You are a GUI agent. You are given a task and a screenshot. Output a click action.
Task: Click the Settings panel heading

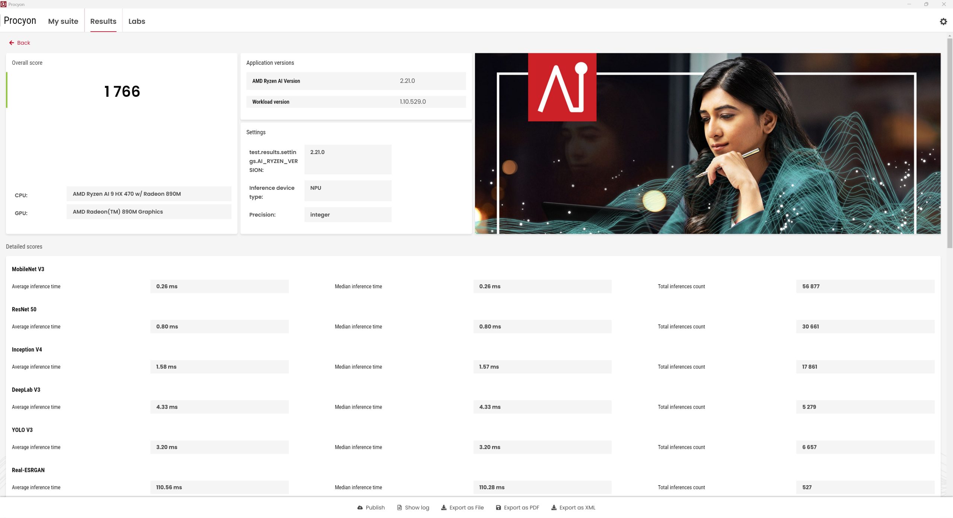coord(256,132)
